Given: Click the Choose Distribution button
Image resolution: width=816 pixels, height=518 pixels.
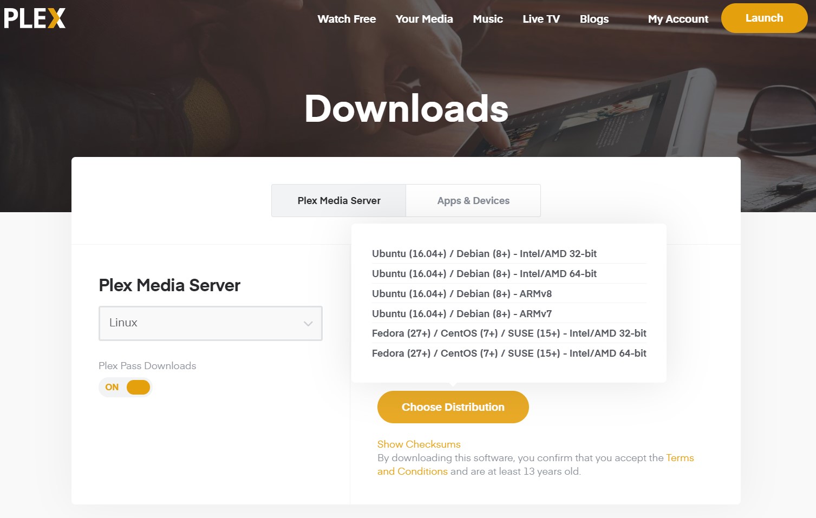Looking at the screenshot, I should pyautogui.click(x=453, y=407).
